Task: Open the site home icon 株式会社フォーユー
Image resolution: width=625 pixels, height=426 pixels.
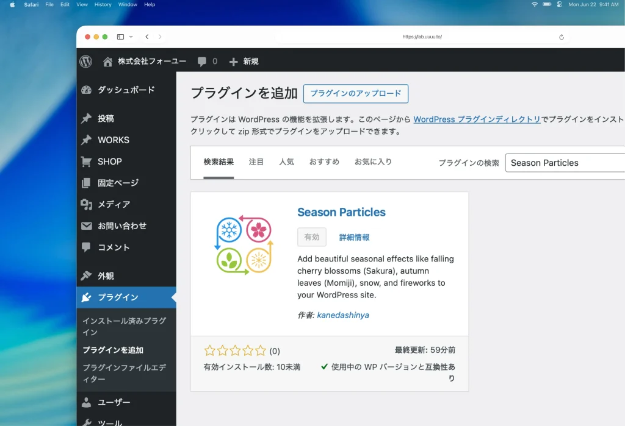Action: 108,62
